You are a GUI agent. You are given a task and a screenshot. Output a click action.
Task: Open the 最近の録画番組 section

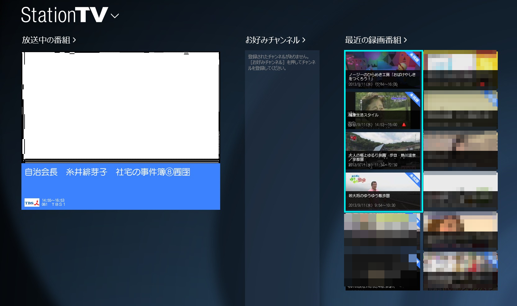376,40
